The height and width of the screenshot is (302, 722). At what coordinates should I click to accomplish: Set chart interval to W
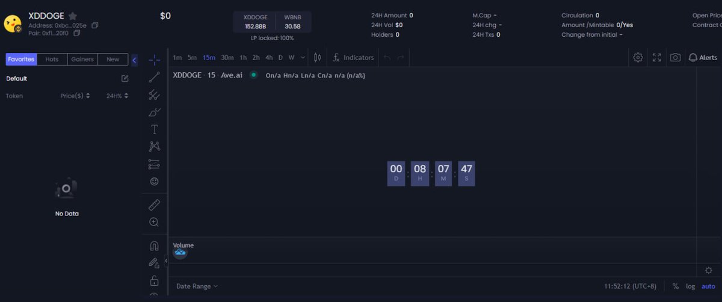coord(291,57)
